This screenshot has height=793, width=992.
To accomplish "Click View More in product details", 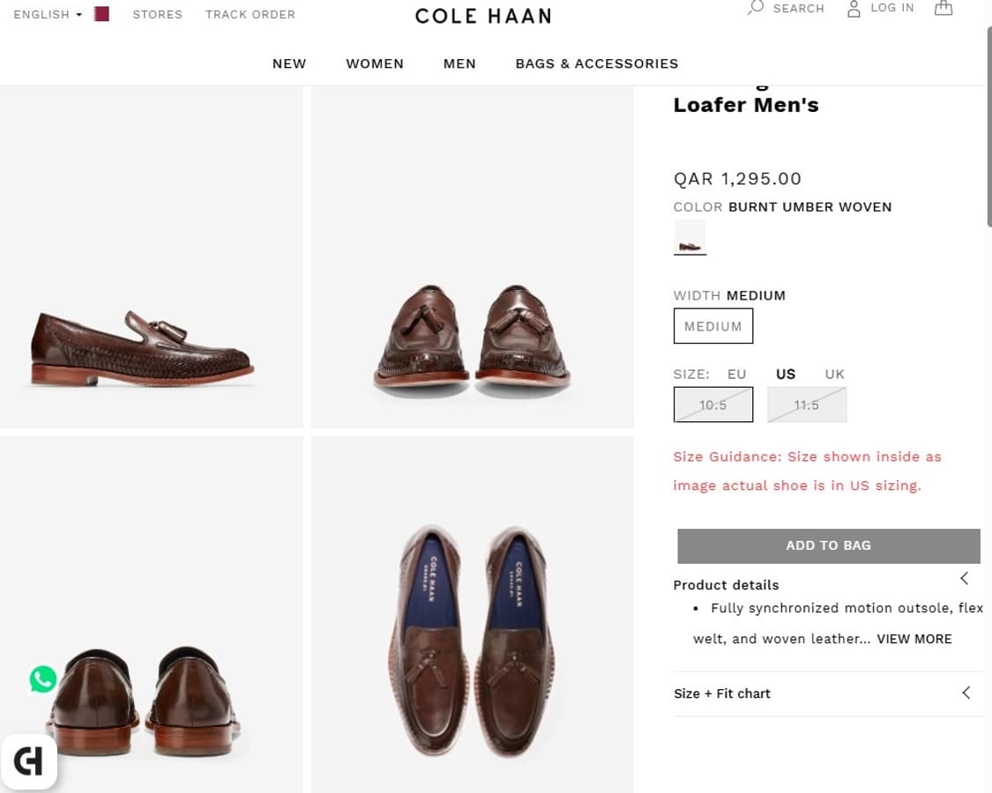I will coord(914,639).
